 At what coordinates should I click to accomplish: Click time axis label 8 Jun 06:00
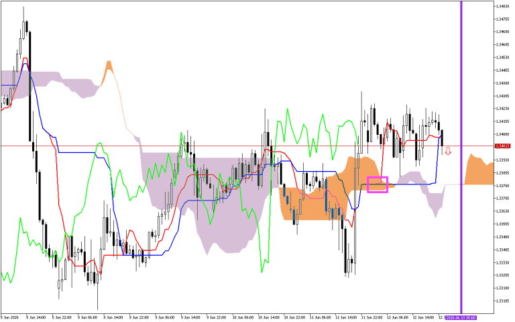tap(87, 318)
